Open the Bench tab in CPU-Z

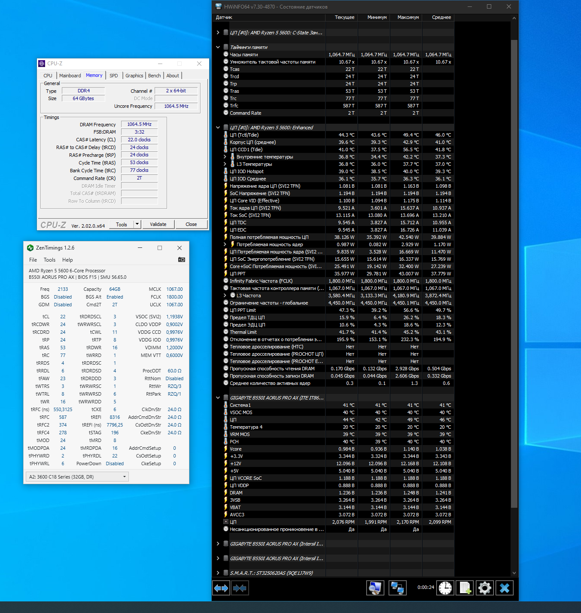(155, 76)
